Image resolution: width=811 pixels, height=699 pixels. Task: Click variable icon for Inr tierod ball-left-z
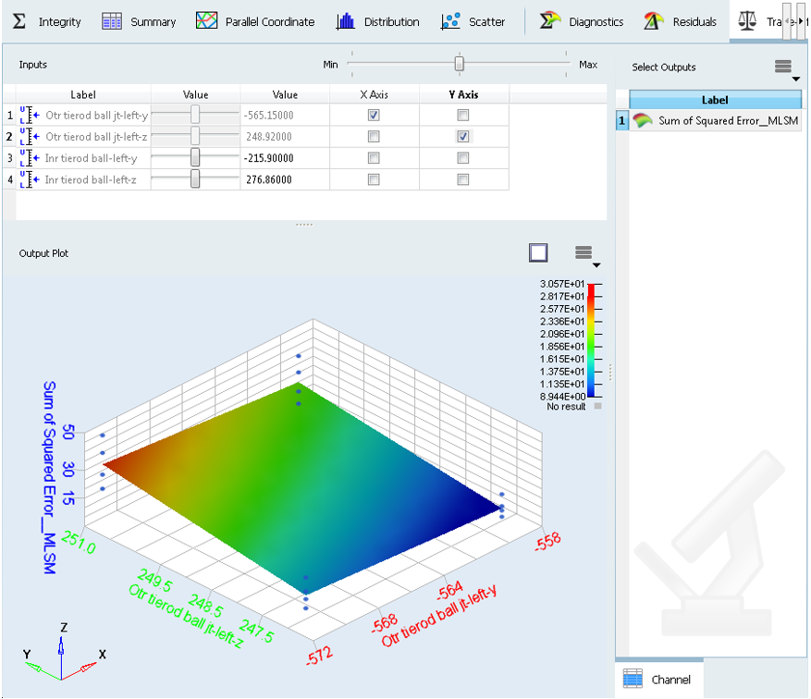[30, 179]
